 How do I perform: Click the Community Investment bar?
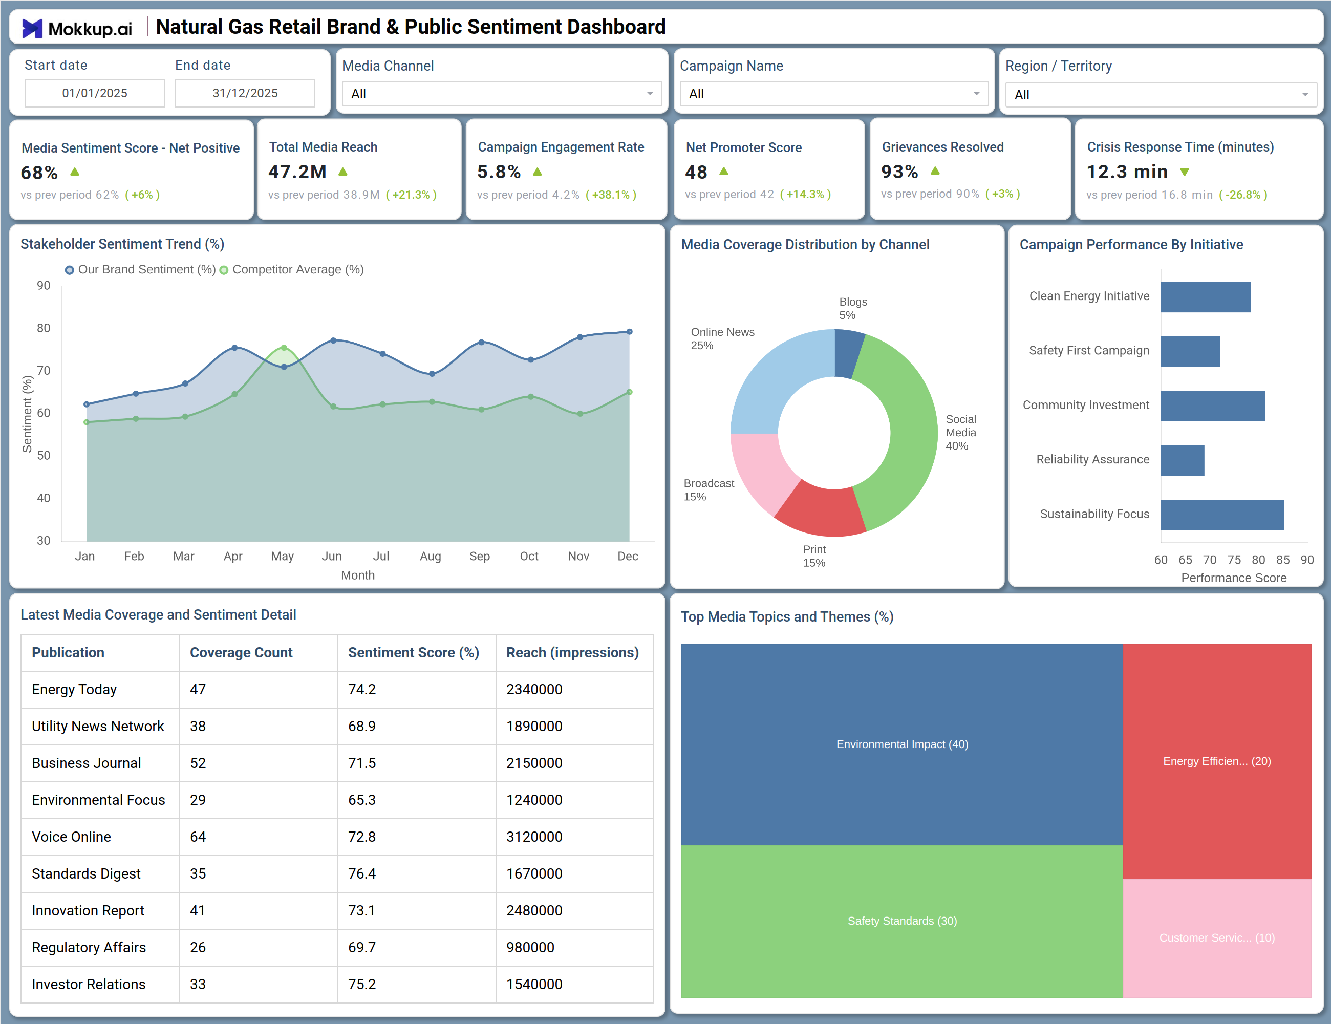coord(1213,406)
